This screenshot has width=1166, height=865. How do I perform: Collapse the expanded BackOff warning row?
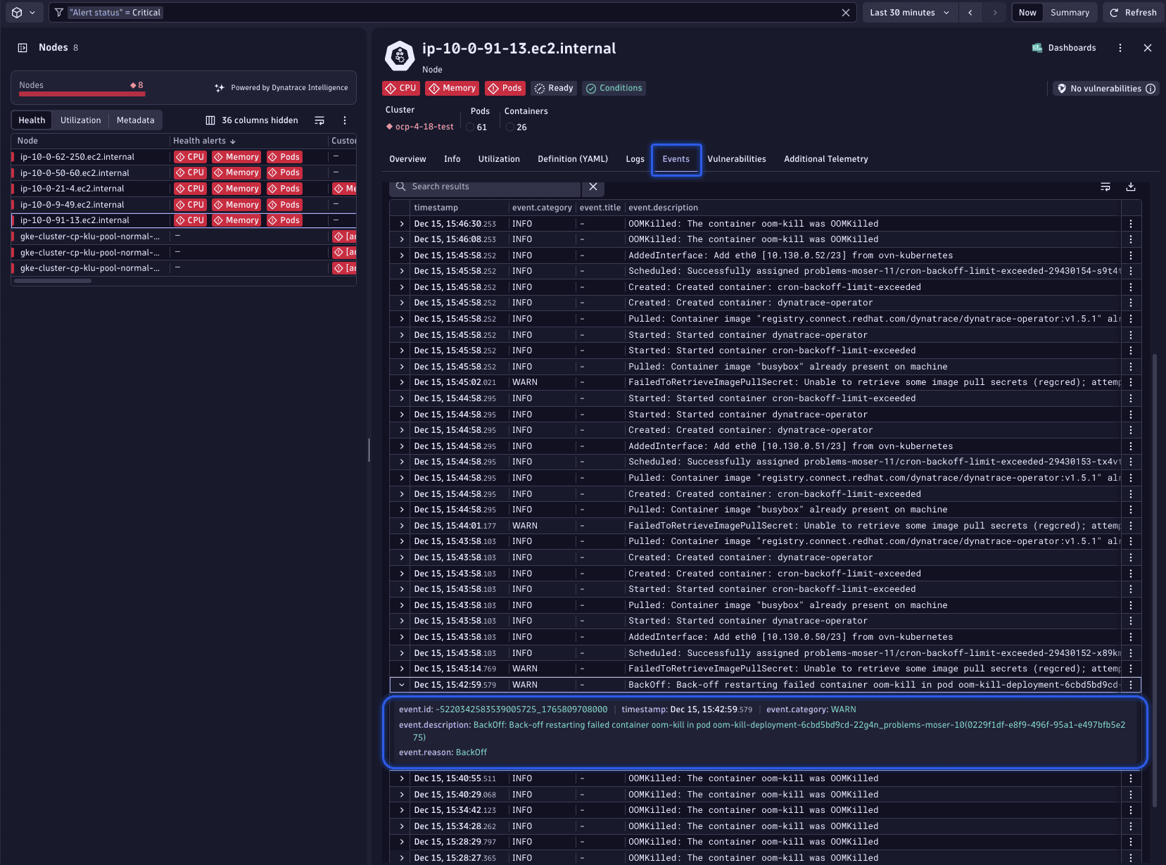(x=400, y=684)
